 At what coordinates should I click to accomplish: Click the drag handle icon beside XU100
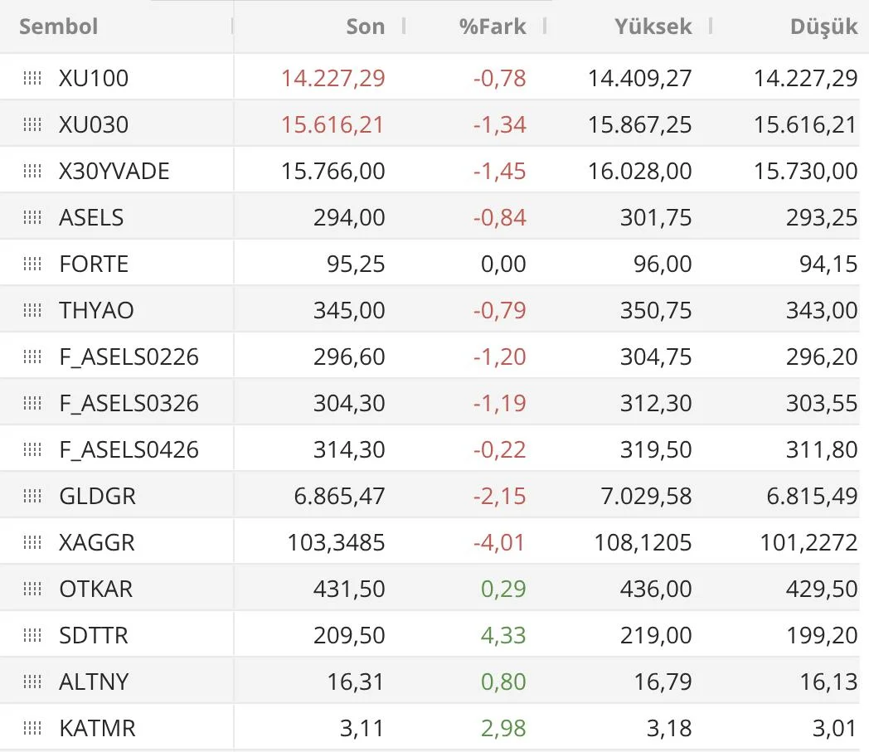[32, 79]
